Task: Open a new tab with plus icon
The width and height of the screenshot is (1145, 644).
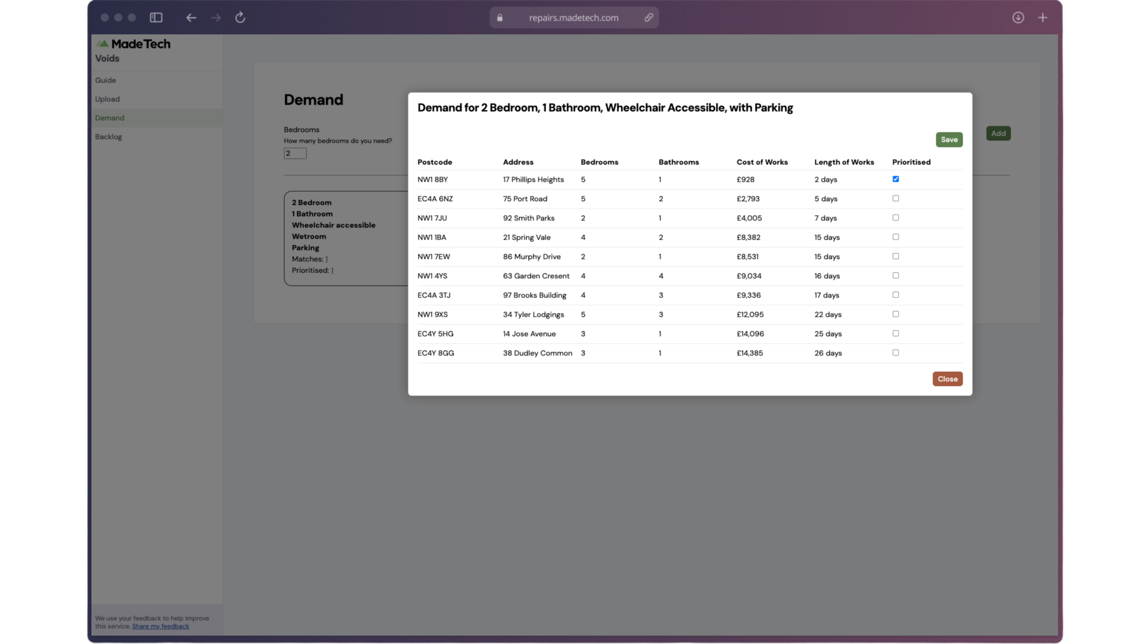Action: [x=1043, y=17]
